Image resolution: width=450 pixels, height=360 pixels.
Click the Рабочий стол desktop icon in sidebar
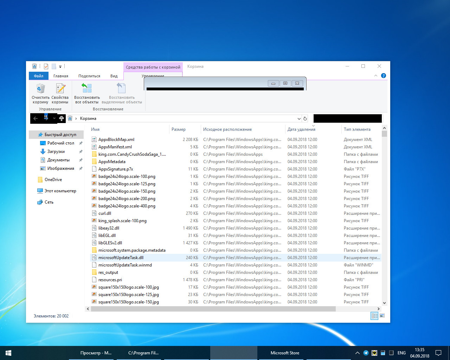(43, 143)
